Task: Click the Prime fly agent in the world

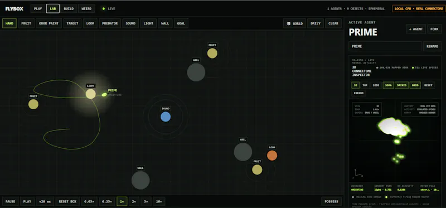Action: point(104,94)
